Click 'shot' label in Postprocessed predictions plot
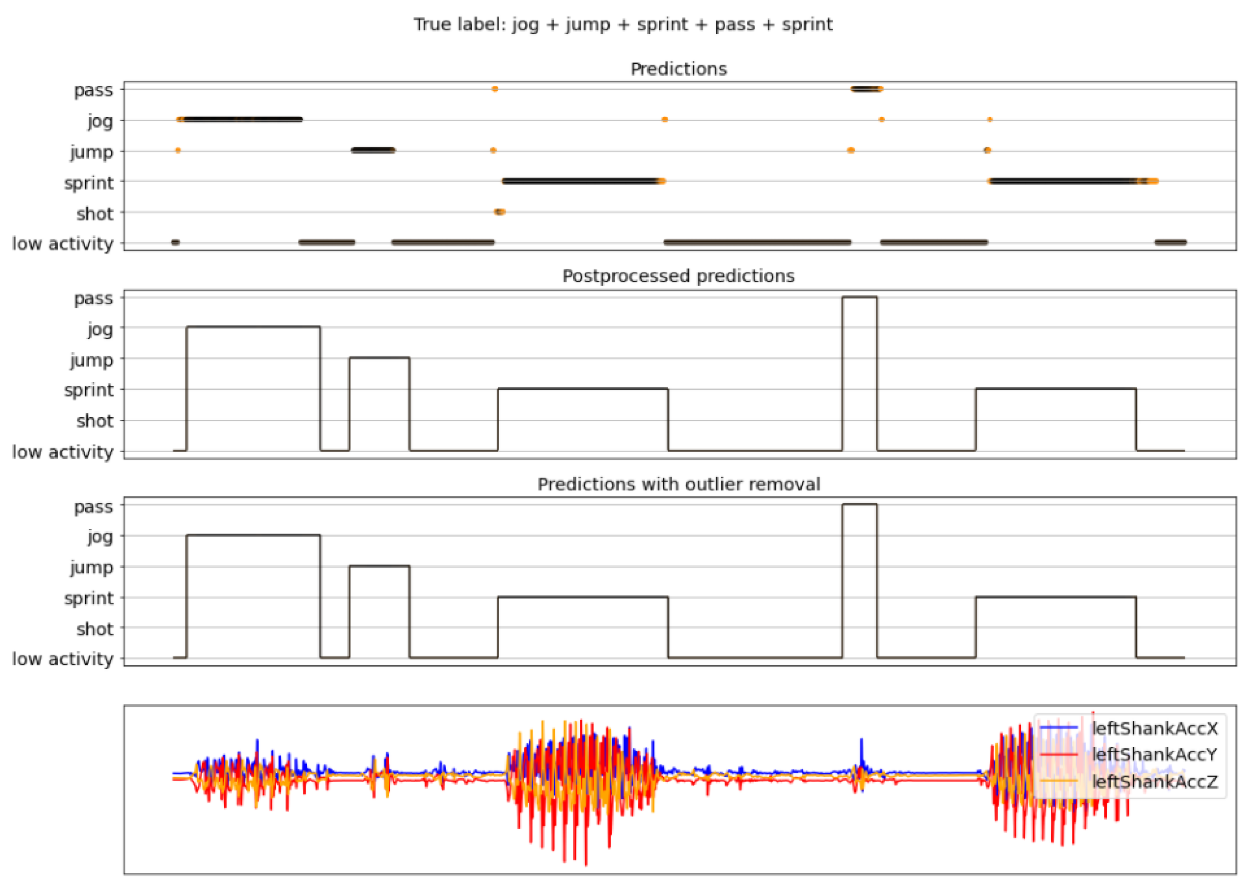The height and width of the screenshot is (887, 1245). point(95,421)
